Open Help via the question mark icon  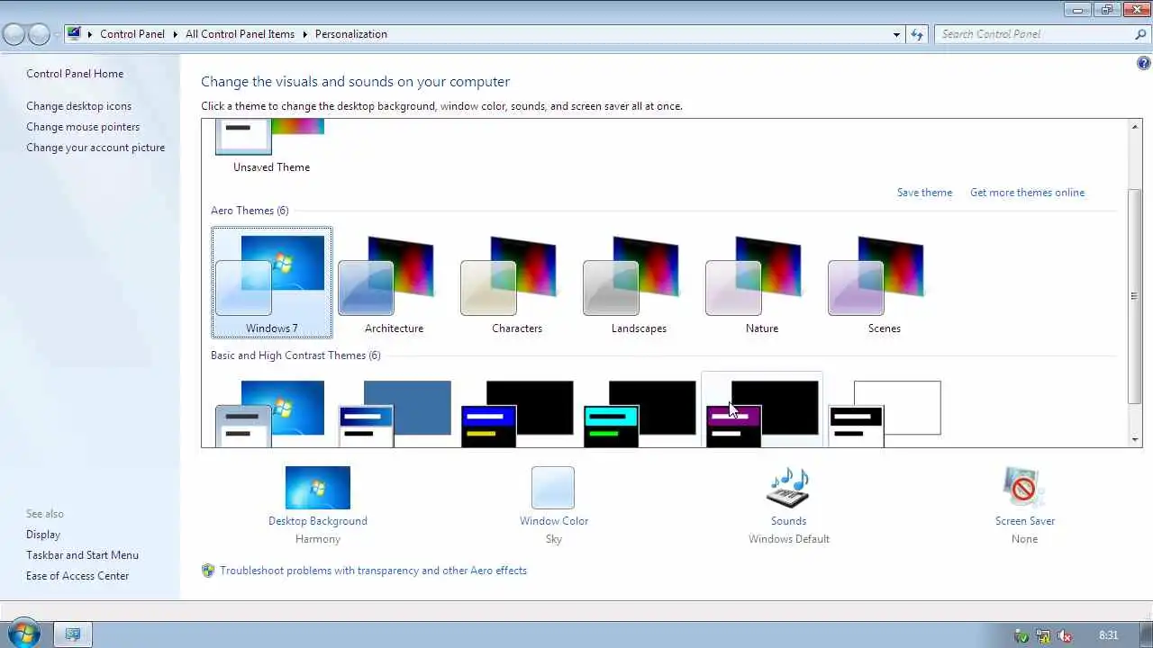[x=1143, y=63]
